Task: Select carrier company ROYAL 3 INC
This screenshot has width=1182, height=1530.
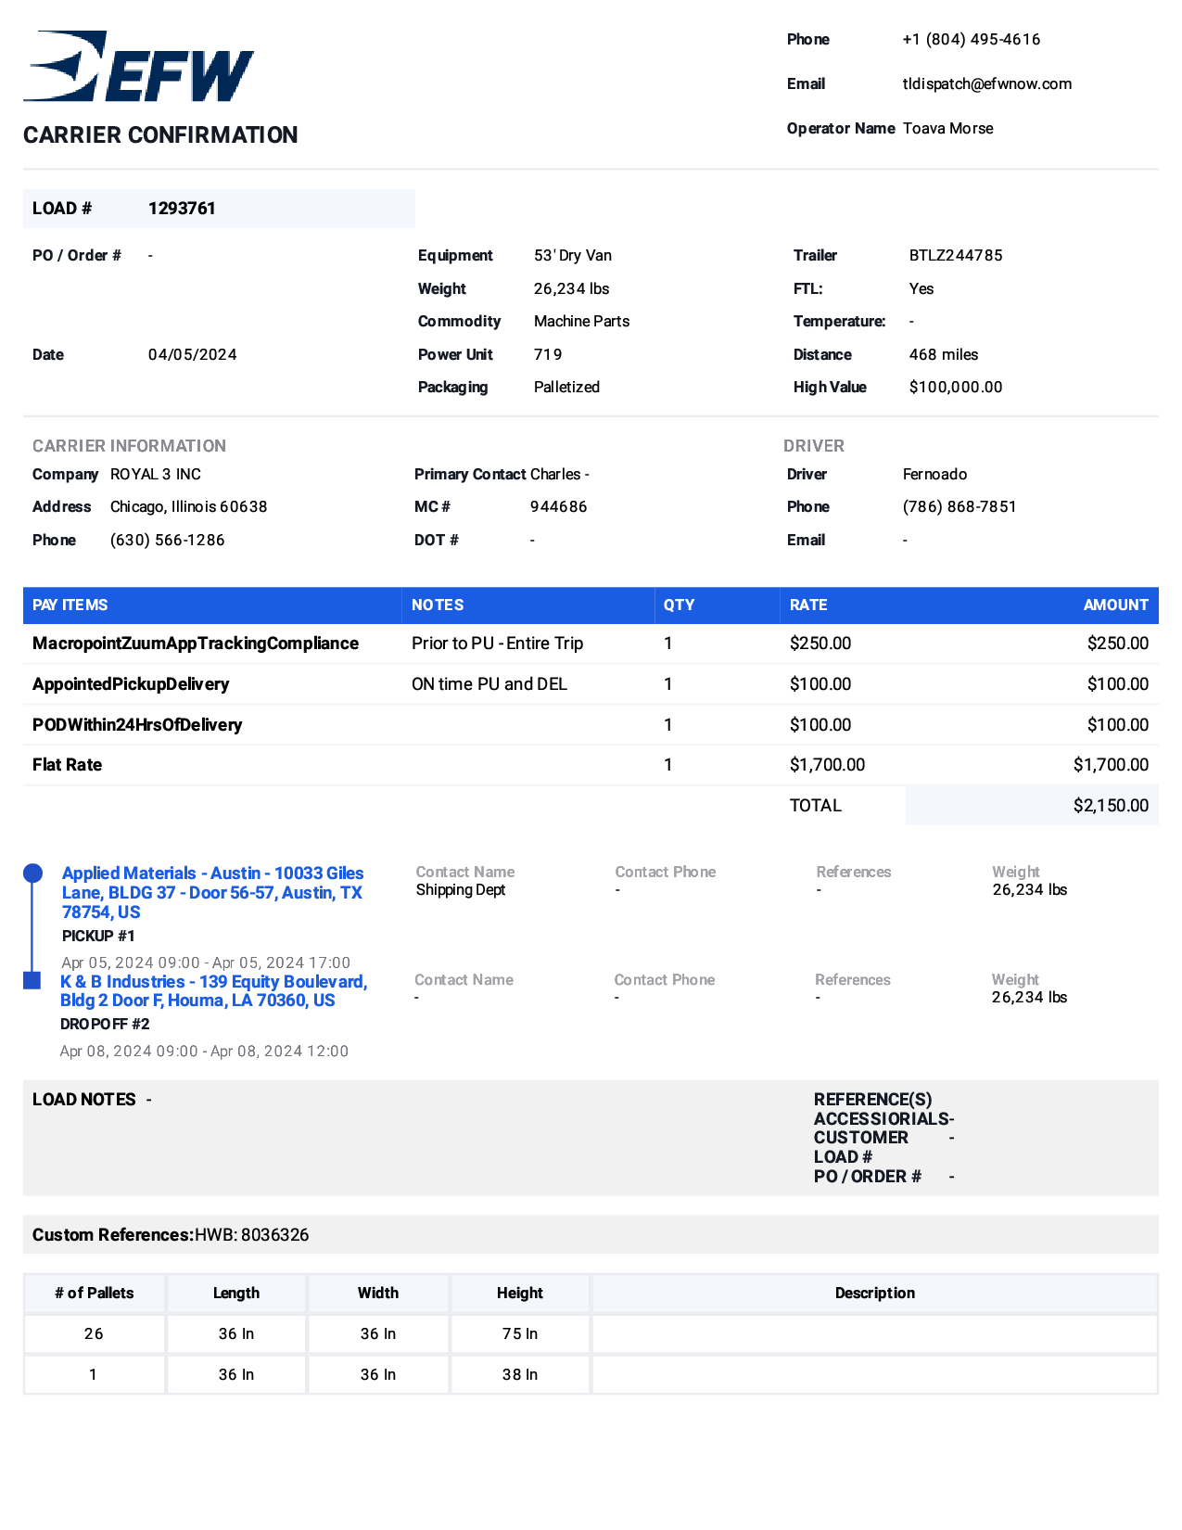Action: click(155, 474)
